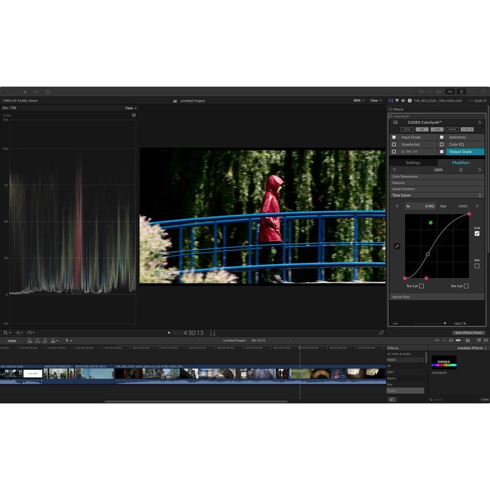Toggle fullscreen viewer expand arrows

(381, 333)
